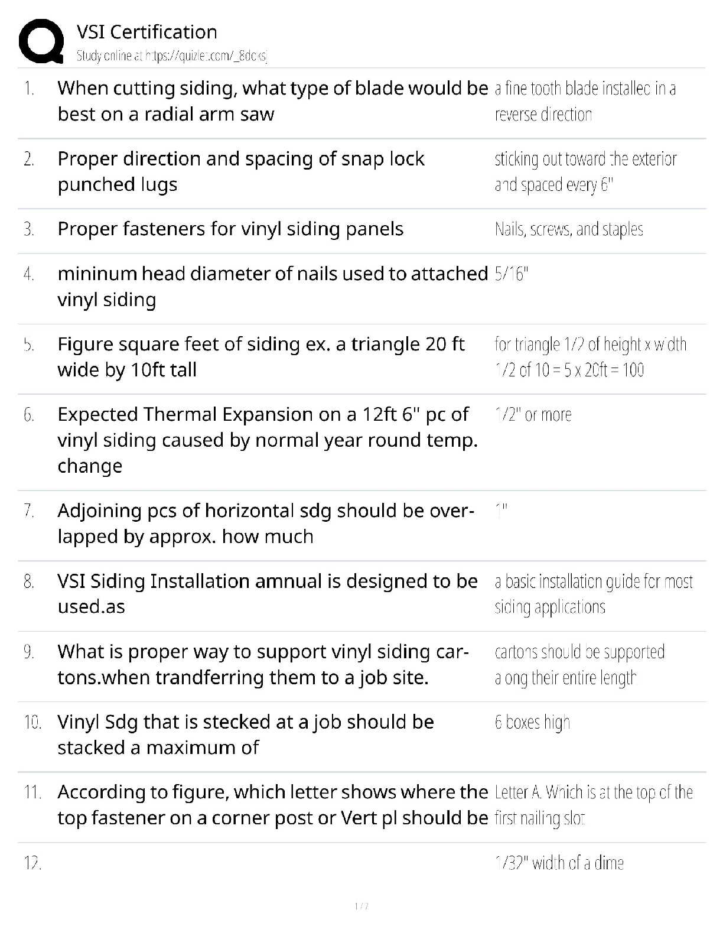
Task: Select the Thermal Expansion question text
Action: (267, 440)
